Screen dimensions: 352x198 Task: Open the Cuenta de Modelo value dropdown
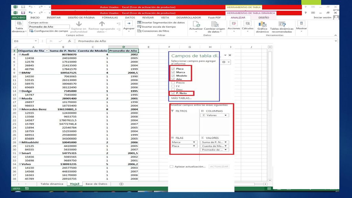(225, 146)
